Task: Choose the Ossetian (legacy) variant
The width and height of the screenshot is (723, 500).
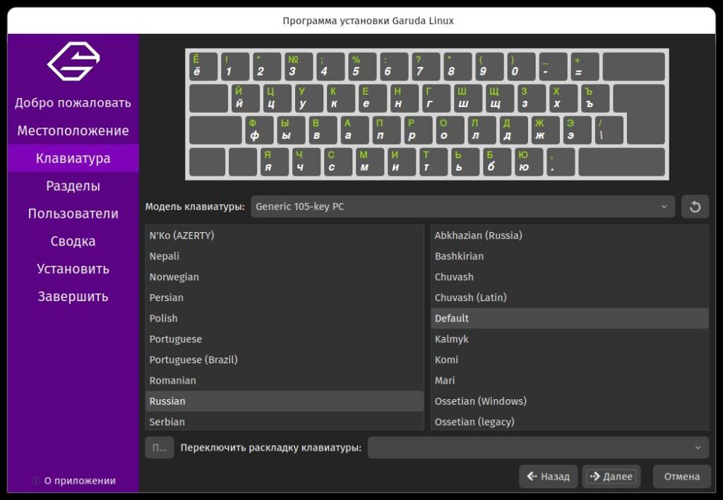Action: tap(570, 421)
